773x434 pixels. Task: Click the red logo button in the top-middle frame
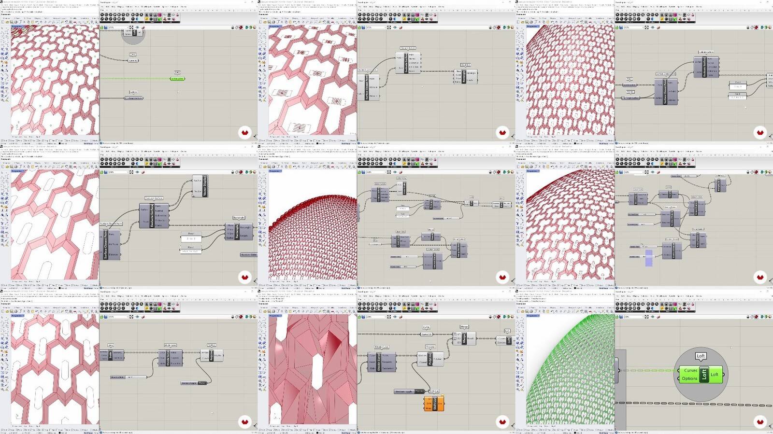click(x=502, y=132)
